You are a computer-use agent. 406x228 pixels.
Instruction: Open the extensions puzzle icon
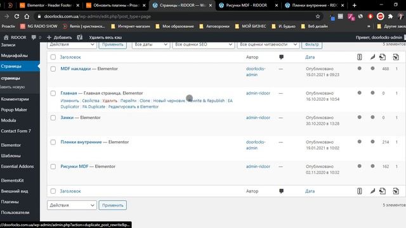[x=390, y=16]
